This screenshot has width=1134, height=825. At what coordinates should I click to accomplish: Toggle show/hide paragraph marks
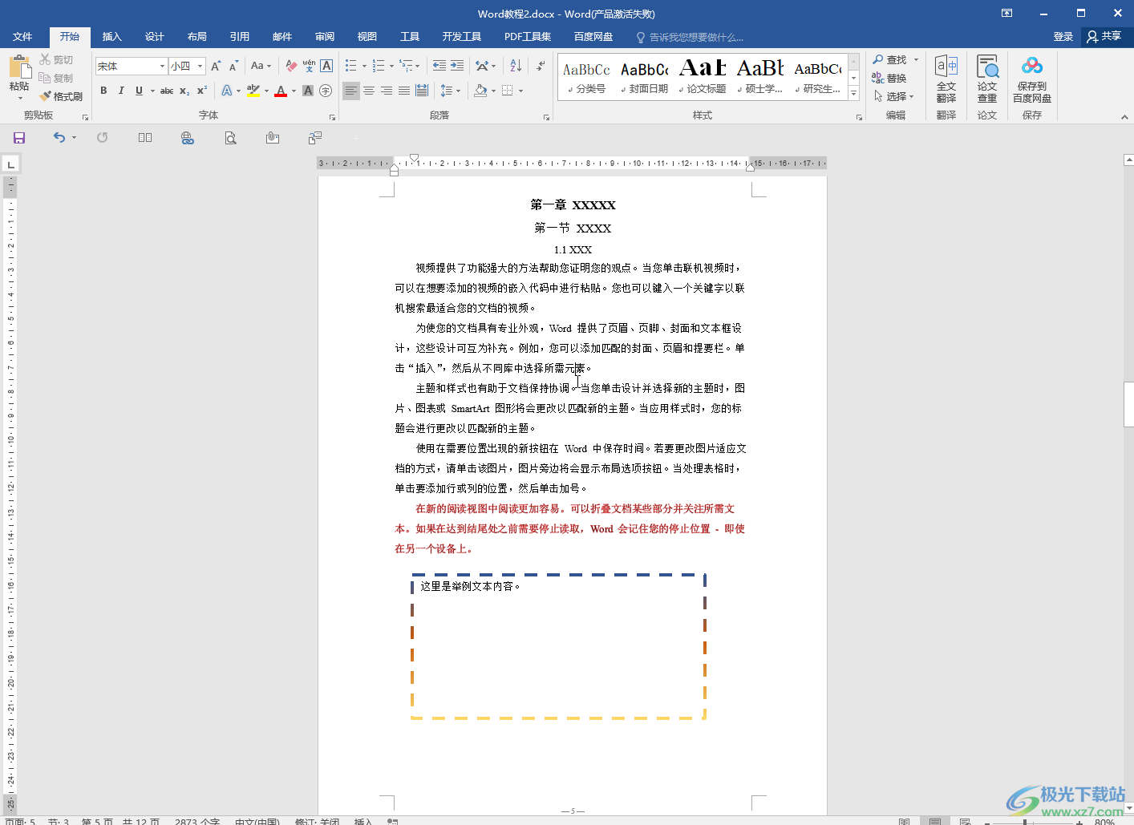click(541, 66)
